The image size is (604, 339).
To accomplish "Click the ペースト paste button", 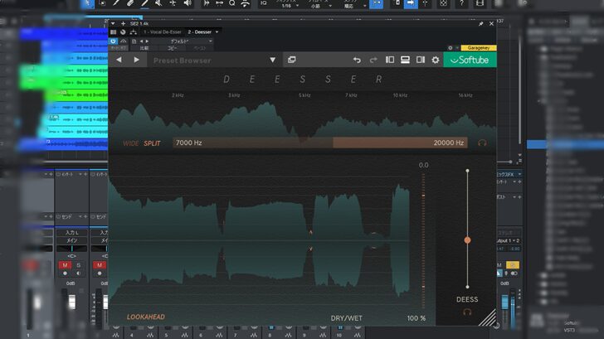I will 199,48.
